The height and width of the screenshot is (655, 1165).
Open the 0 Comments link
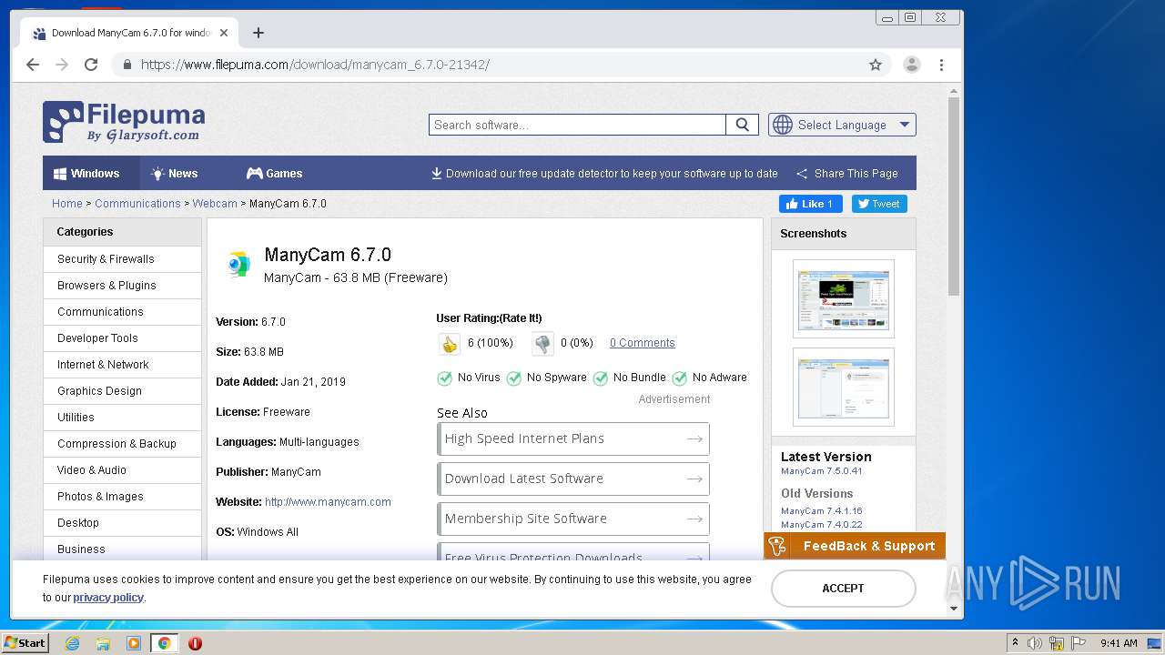click(643, 343)
